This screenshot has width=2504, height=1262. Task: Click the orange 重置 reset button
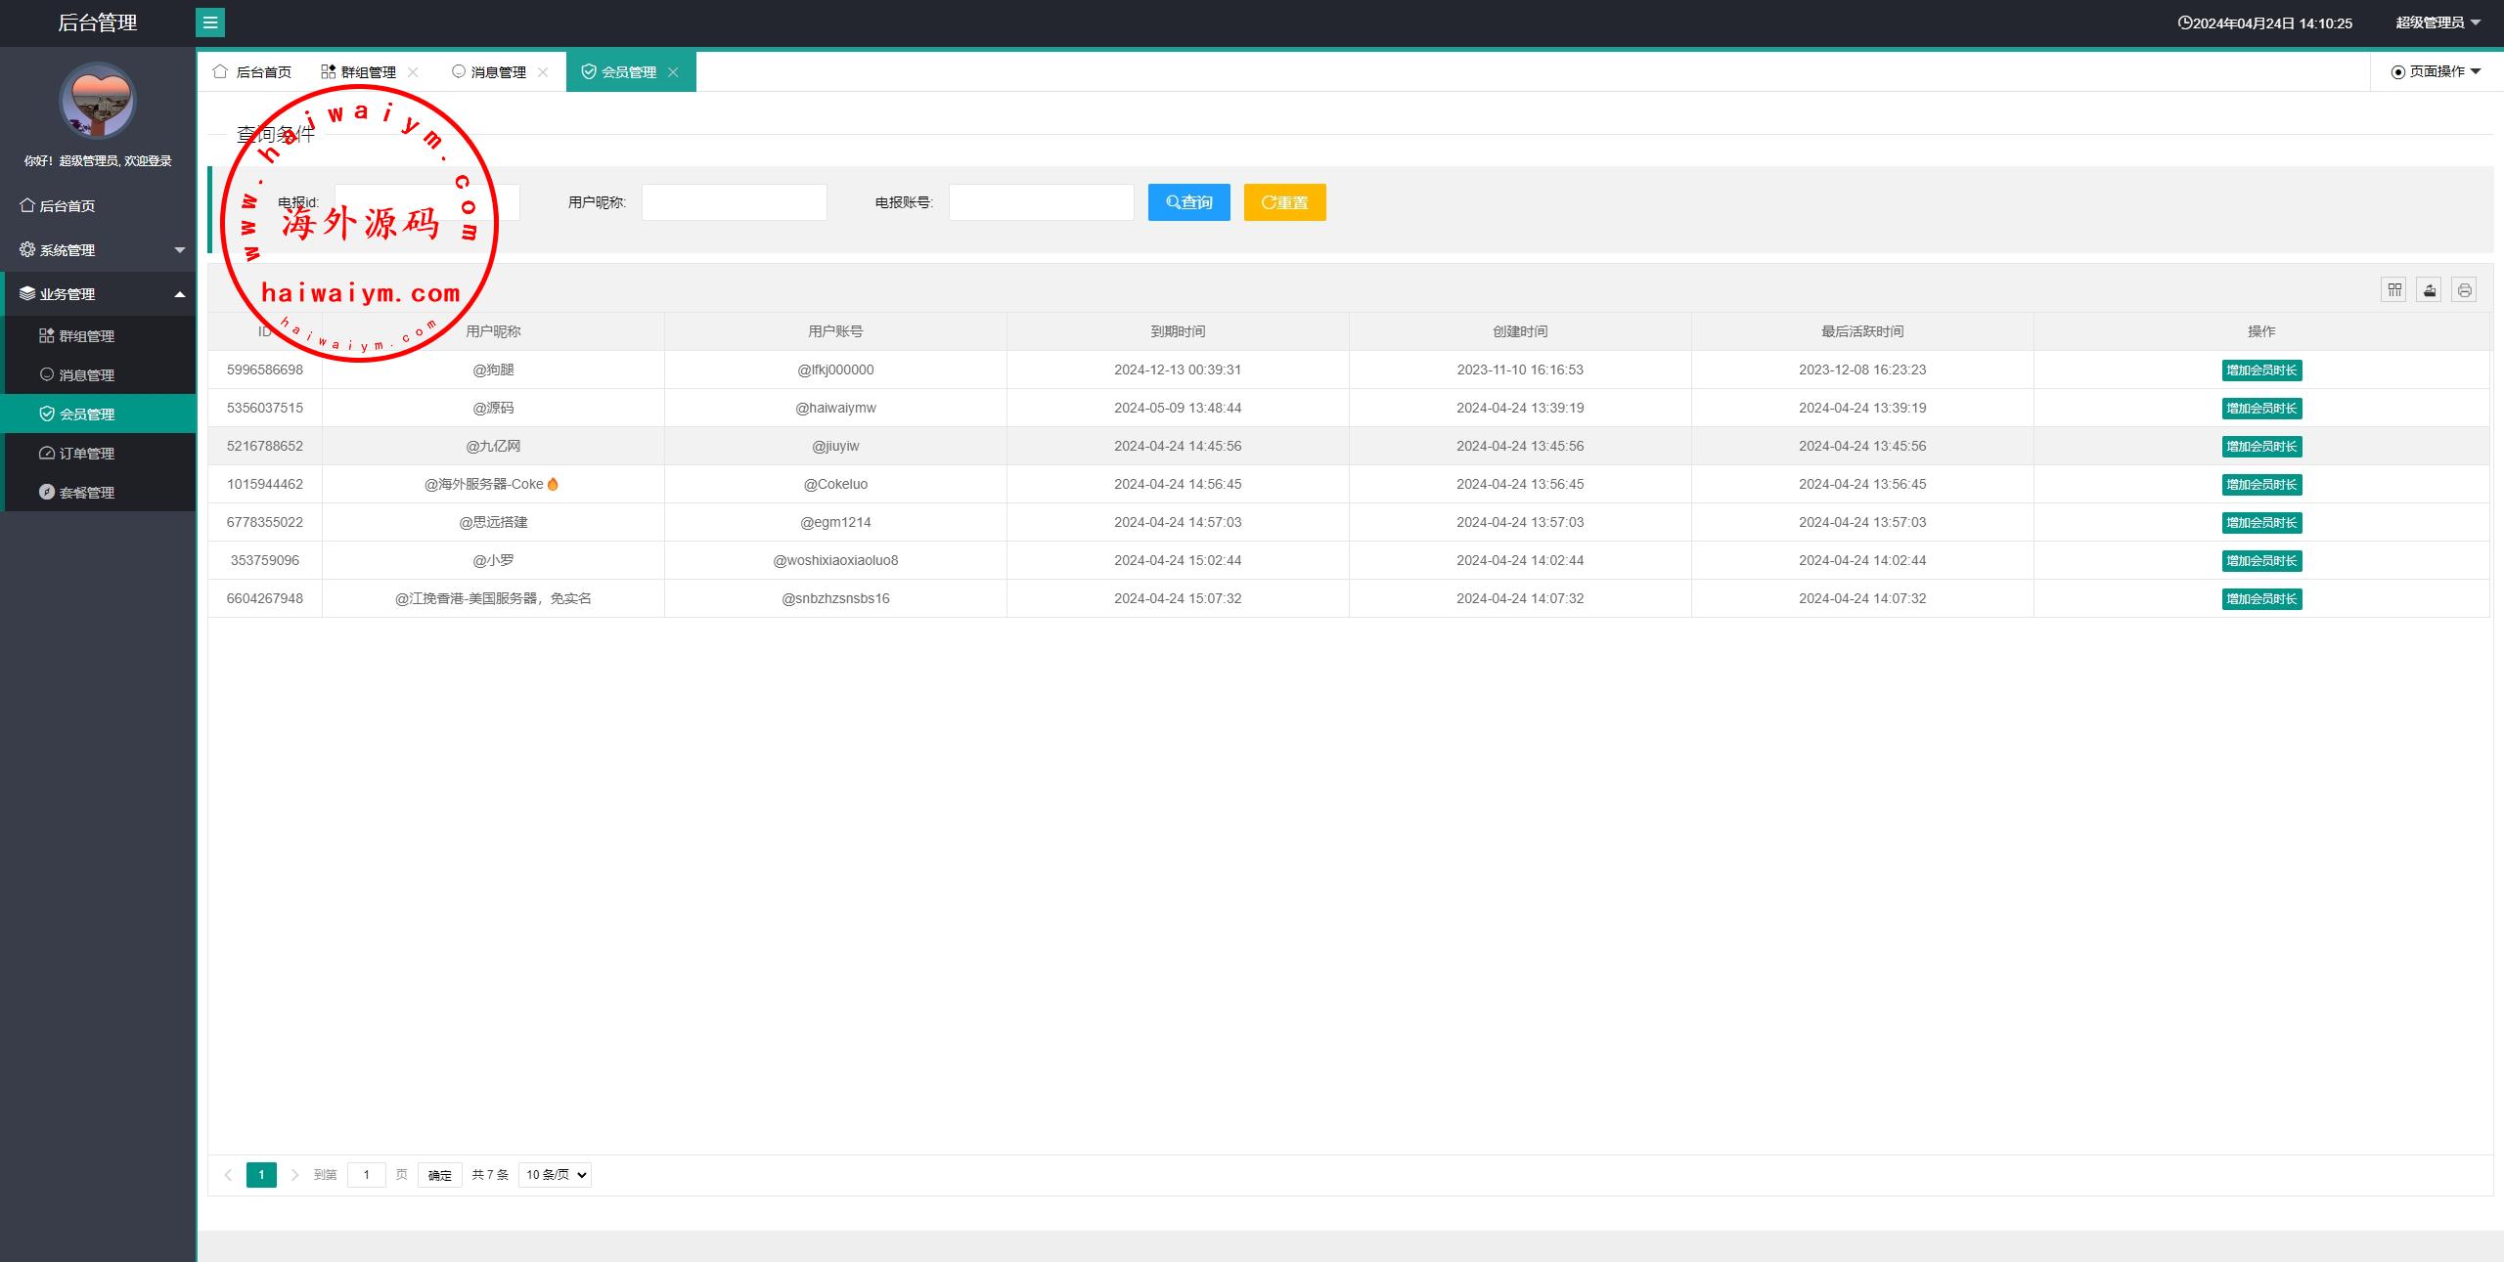point(1284,202)
